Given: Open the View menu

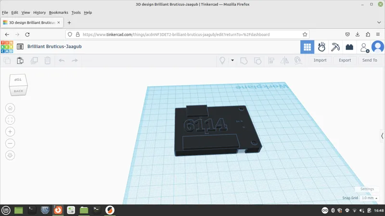Looking at the screenshot, I should [x=26, y=13].
